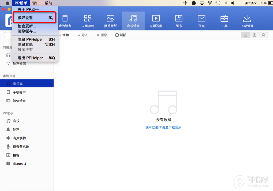Click the 刷新 refresh button

[x=120, y=35]
